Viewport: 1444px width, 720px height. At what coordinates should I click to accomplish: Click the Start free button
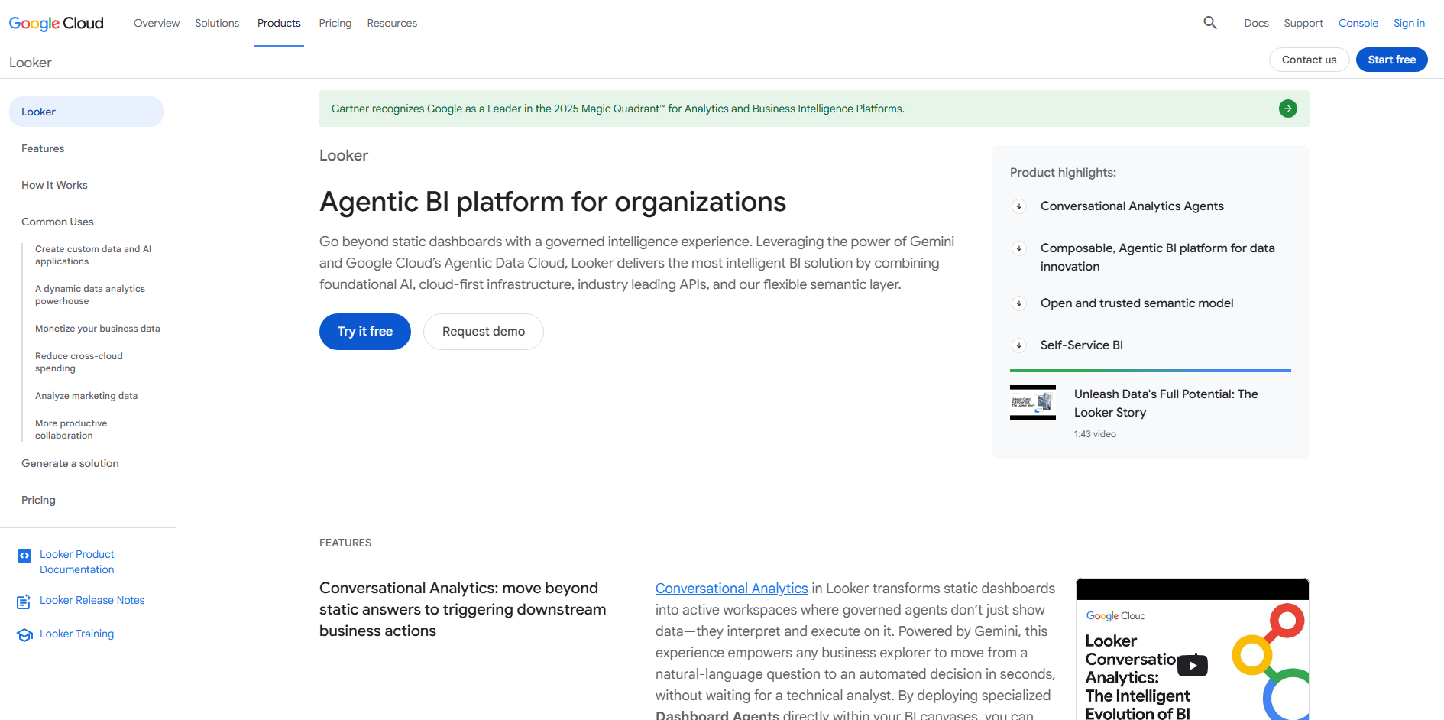tap(1391, 60)
